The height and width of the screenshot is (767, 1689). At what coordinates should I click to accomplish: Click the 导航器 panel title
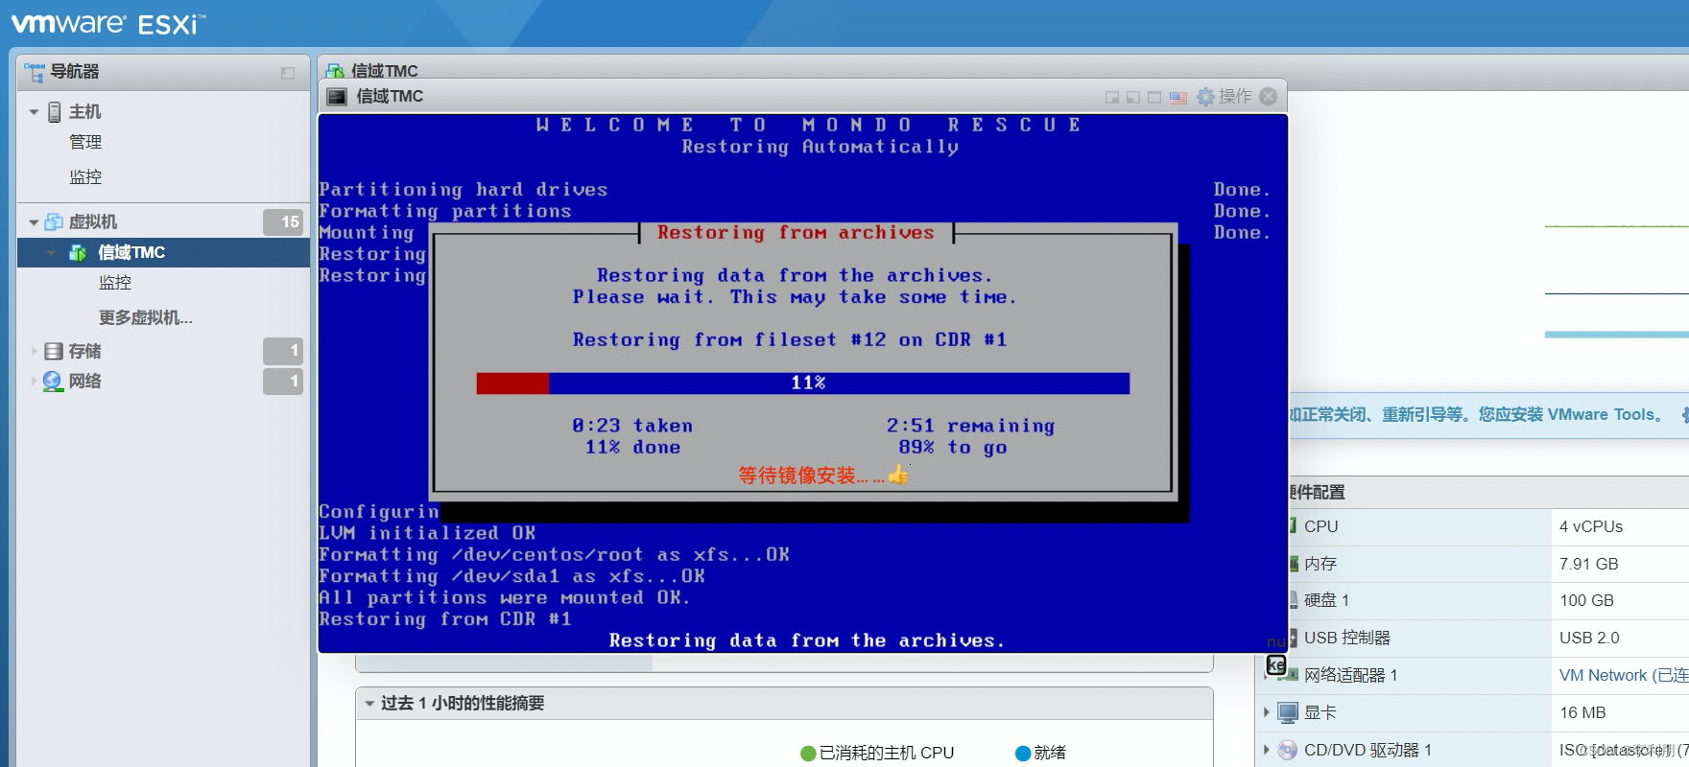75,72
